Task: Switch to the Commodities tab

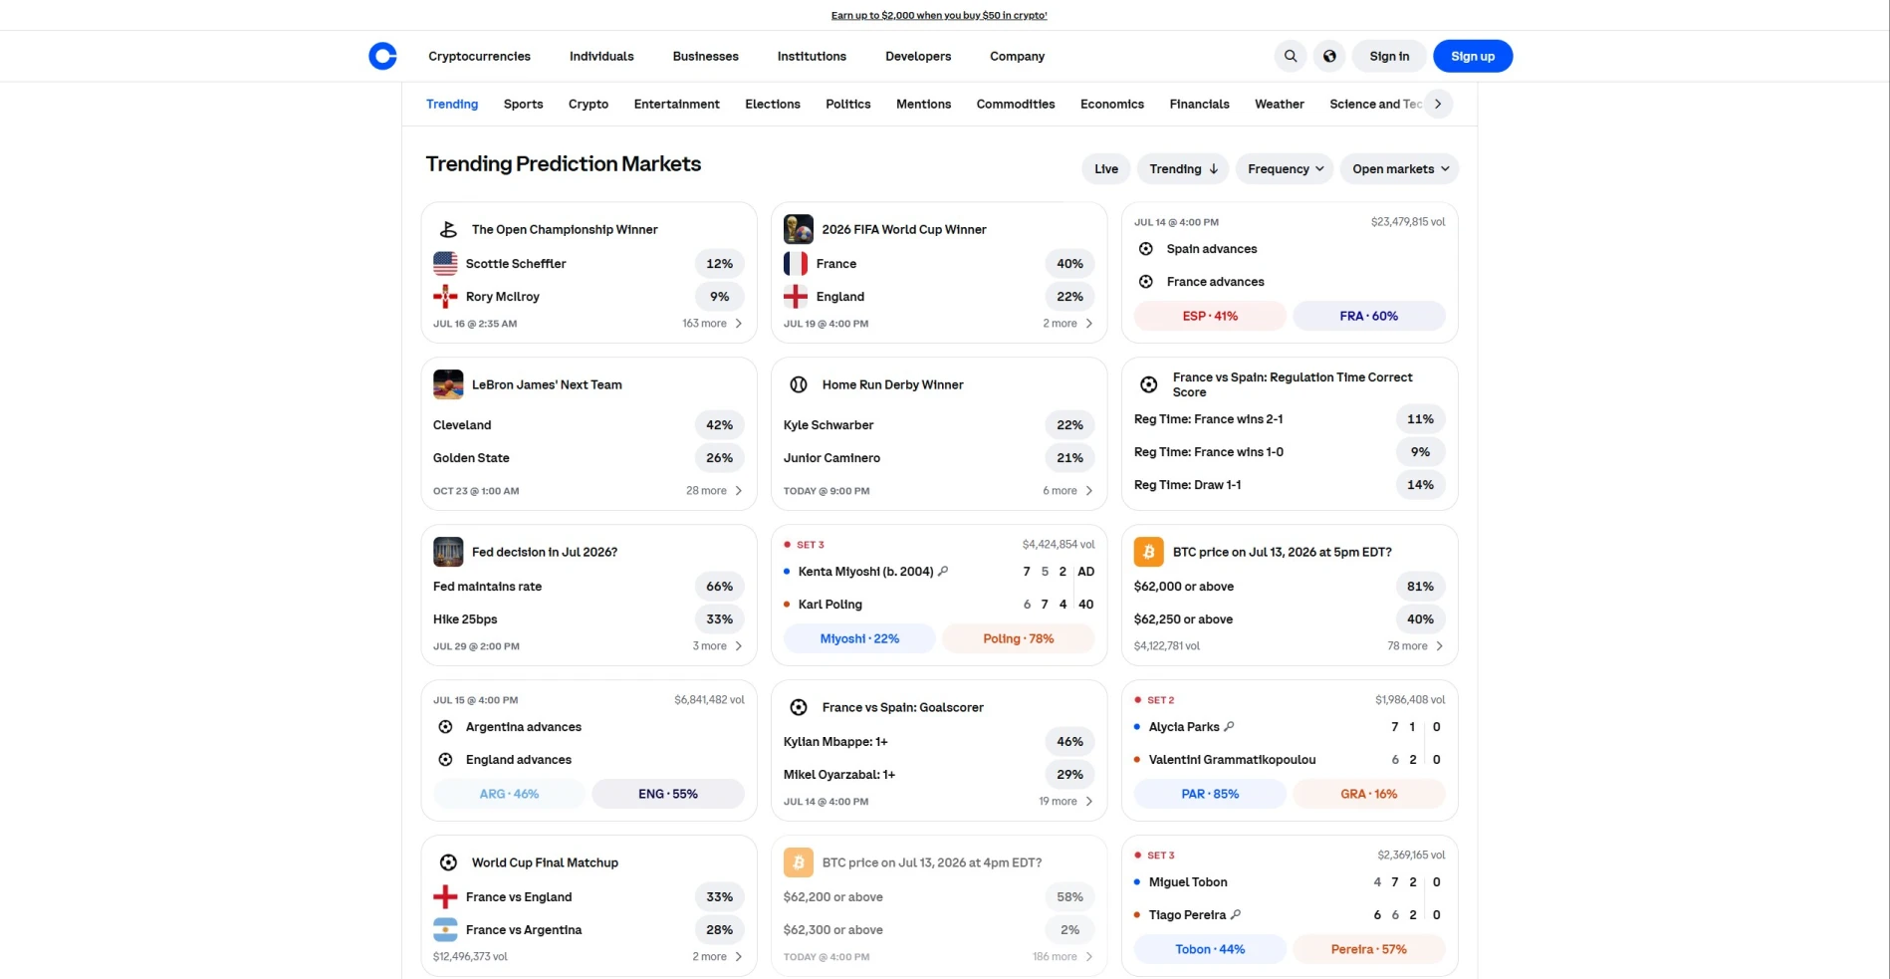Action: pos(1016,104)
